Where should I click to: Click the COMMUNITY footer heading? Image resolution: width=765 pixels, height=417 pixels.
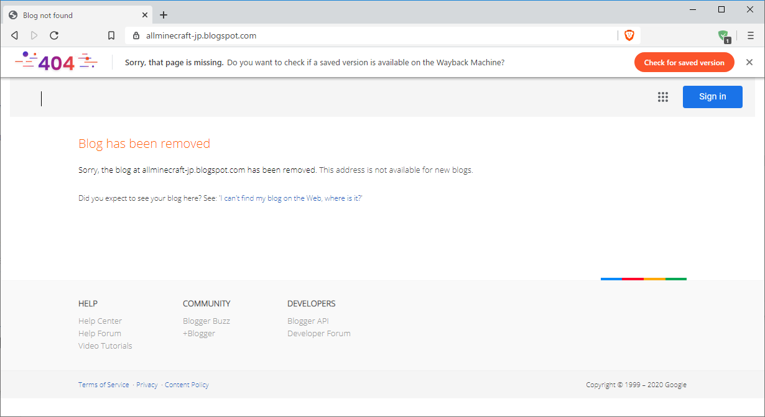pyautogui.click(x=206, y=303)
